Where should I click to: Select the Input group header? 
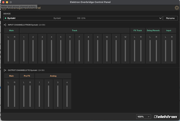169,30
